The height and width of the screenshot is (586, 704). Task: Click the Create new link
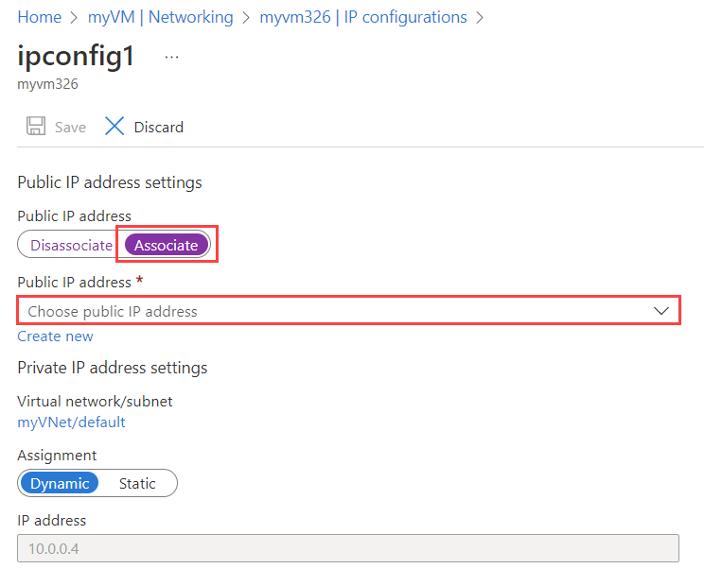pyautogui.click(x=55, y=336)
